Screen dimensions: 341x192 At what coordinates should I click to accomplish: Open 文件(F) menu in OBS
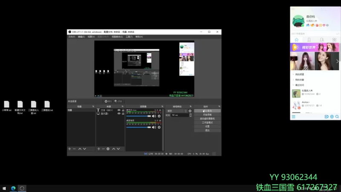pos(72,37)
